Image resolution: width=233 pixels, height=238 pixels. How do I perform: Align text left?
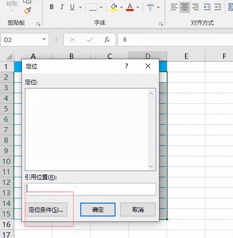pyautogui.click(x=174, y=7)
